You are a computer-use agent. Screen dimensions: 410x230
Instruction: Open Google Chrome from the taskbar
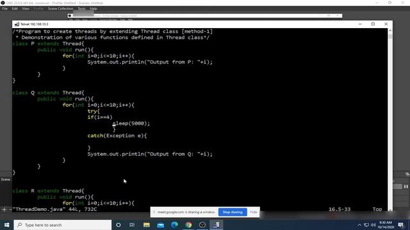[x=188, y=225]
